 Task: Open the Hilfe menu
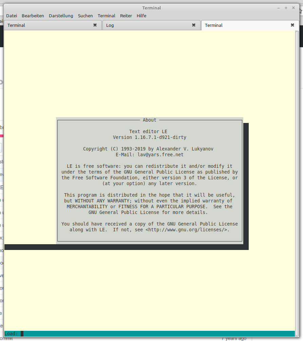[141, 16]
